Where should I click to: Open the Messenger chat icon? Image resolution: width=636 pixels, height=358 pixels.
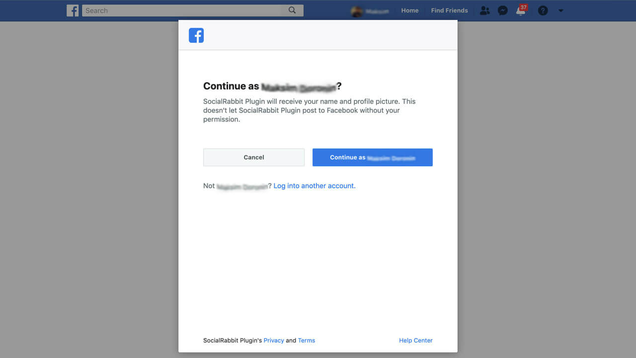[503, 10]
